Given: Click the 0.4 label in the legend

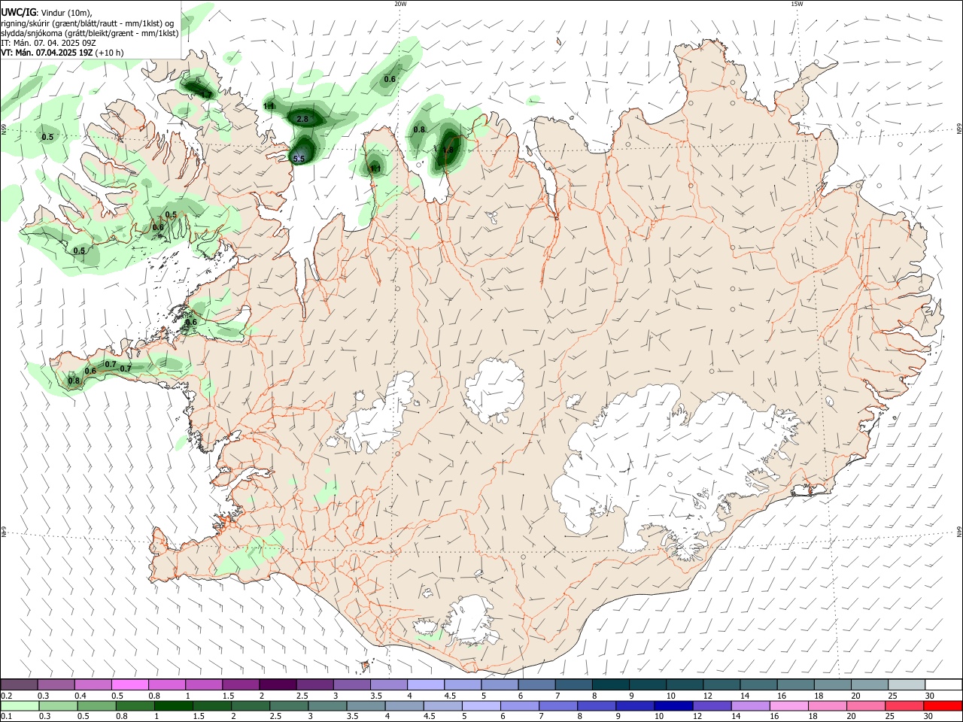Looking at the screenshot, I should (81, 696).
